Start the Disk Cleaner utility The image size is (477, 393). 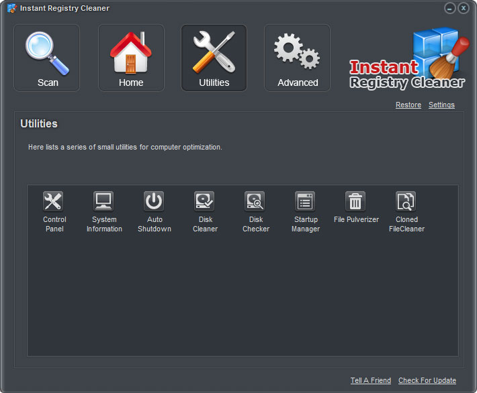(x=204, y=201)
